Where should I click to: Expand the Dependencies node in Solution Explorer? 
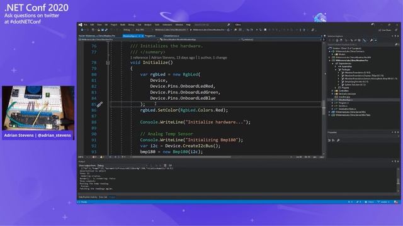[333, 63]
